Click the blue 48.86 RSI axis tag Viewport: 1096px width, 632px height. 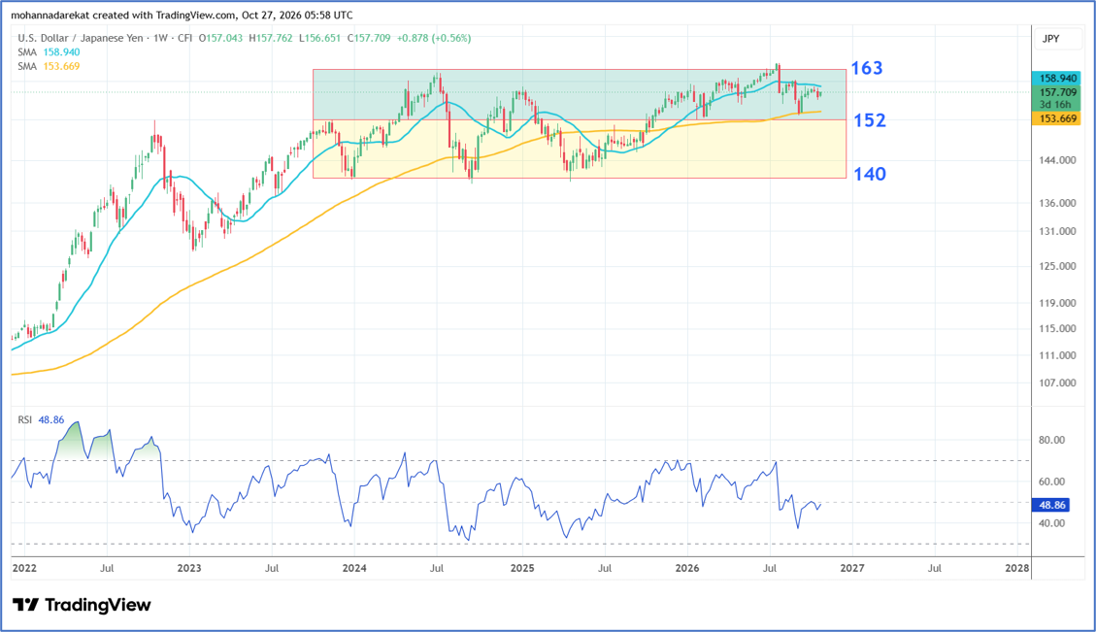[x=1050, y=504]
